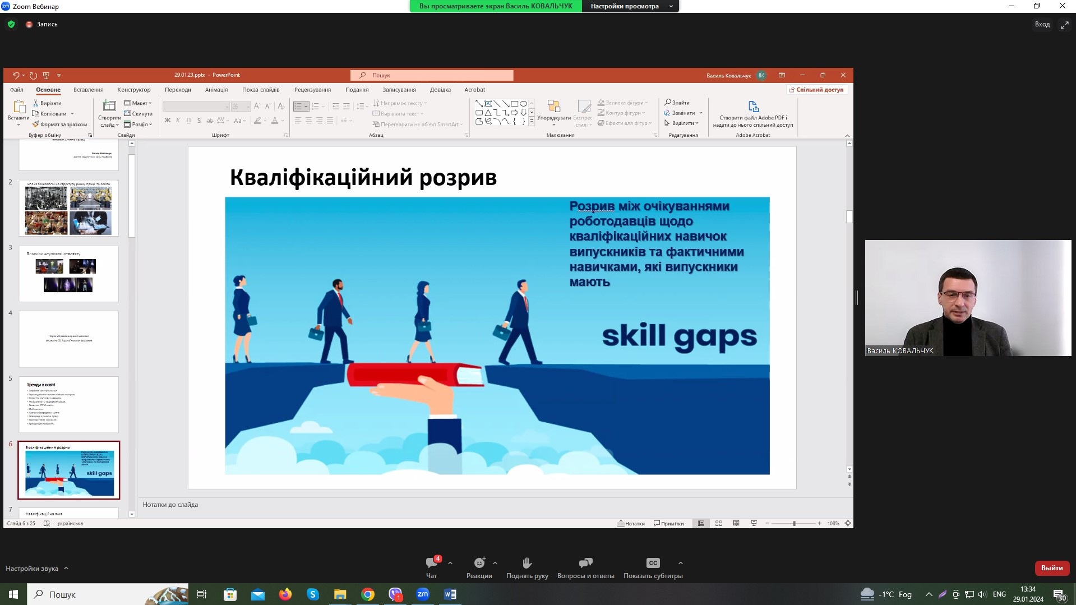1076x605 pixels.
Task: Open the Вставлення ribbon tab
Action: point(88,90)
